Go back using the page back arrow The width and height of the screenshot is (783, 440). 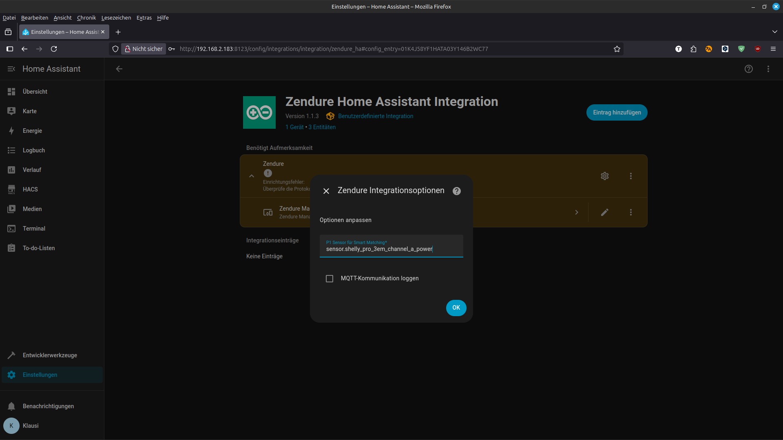119,69
